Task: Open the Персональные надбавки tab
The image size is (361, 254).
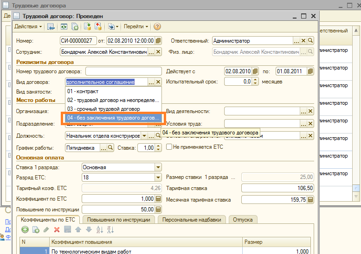Action: pos(192,220)
